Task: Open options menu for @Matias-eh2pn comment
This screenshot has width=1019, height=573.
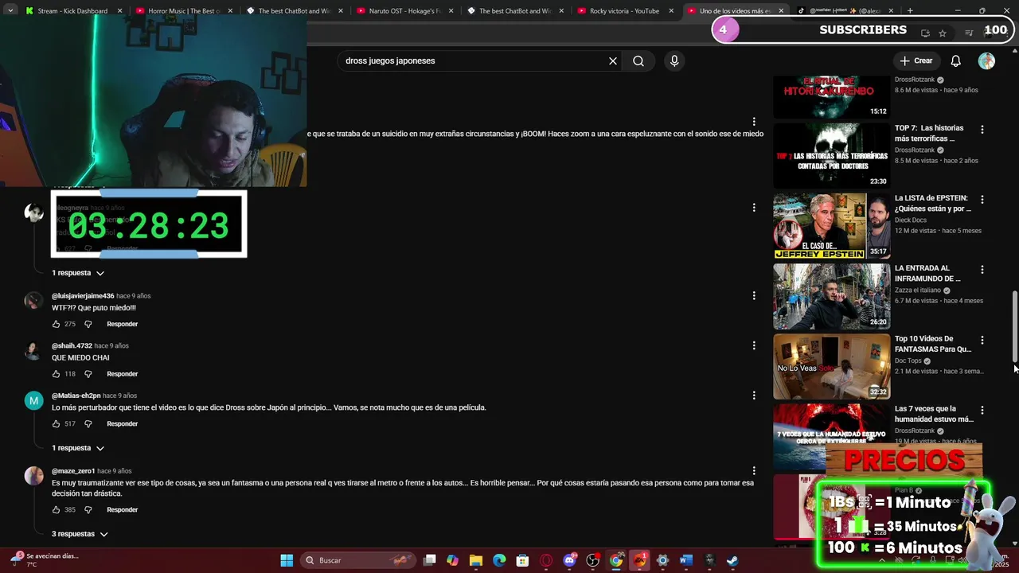Action: click(754, 395)
